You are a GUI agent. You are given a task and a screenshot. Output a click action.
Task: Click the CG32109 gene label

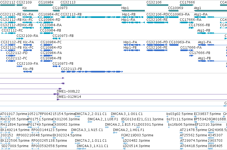click(x=24, y=2)
